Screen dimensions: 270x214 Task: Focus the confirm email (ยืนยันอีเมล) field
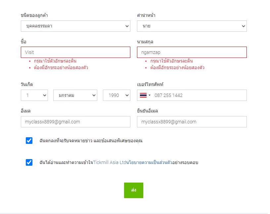click(x=192, y=122)
